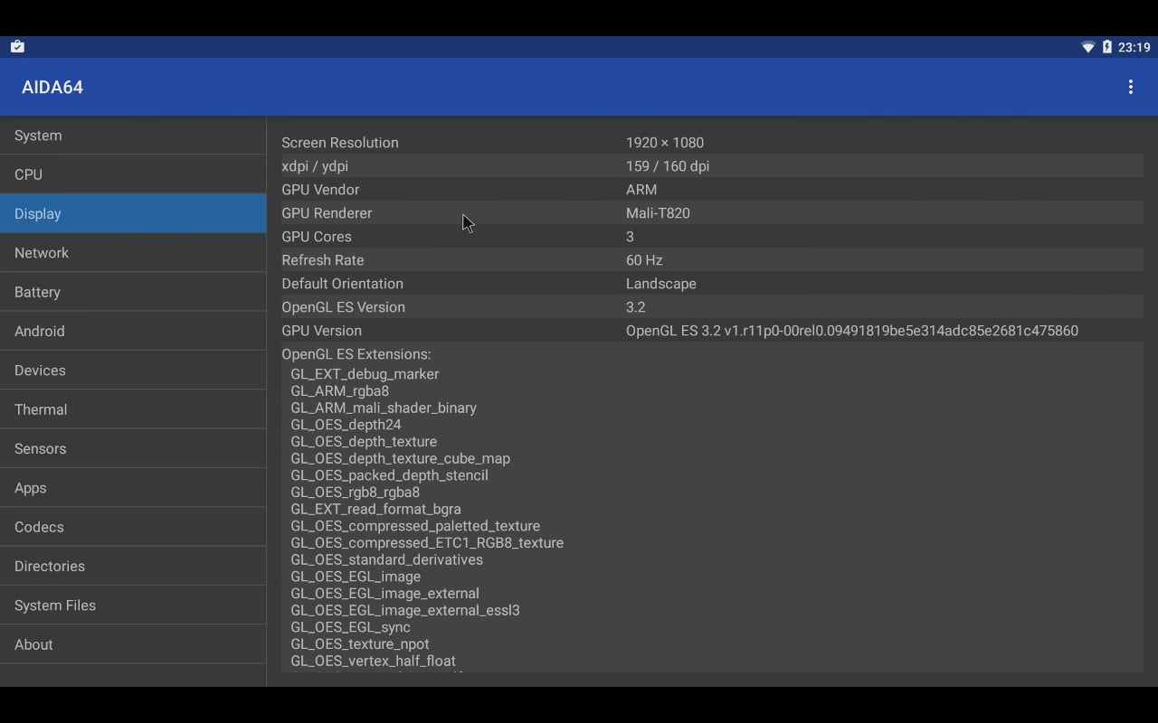Open the Network section
1158x723 pixels.
[133, 253]
